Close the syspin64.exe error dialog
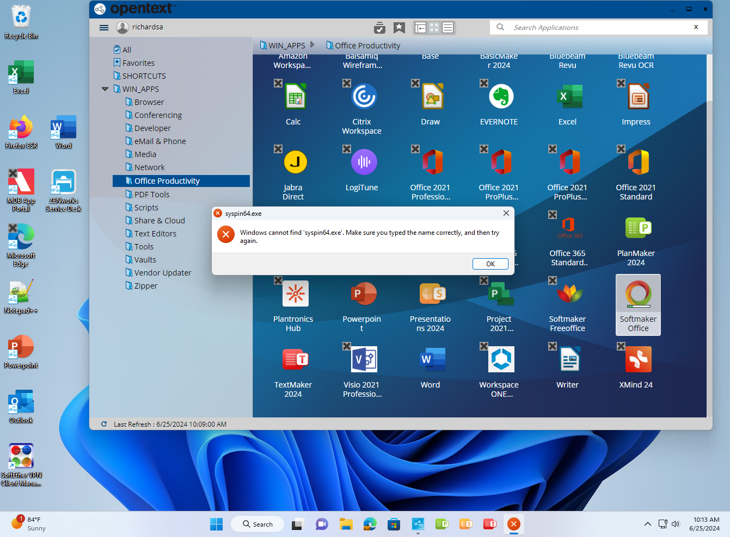This screenshot has width=730, height=537. click(x=506, y=213)
